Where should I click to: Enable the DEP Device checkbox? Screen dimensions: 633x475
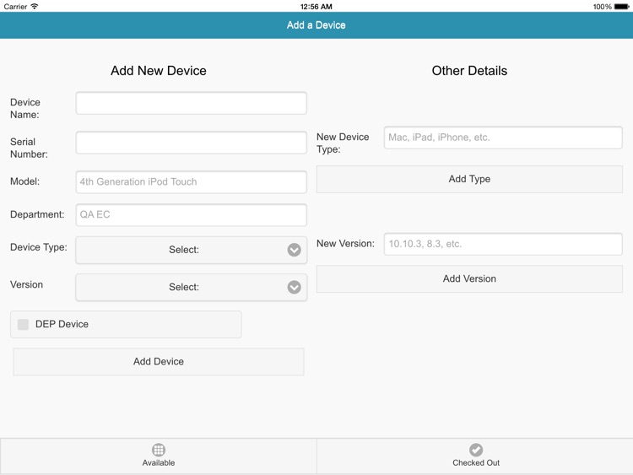point(23,325)
